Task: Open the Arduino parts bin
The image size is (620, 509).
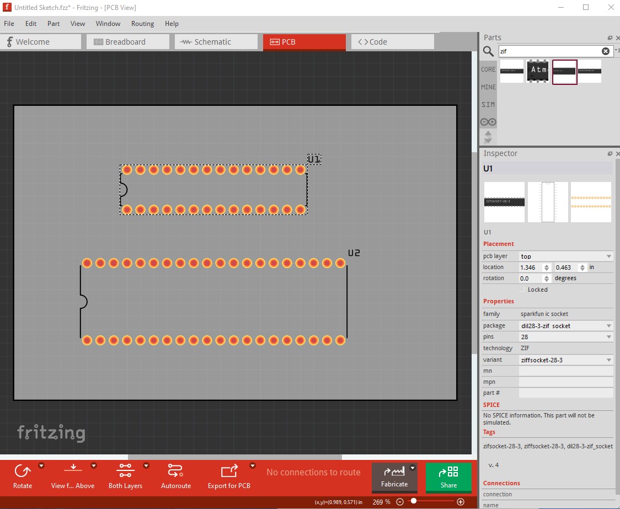Action: click(x=488, y=122)
